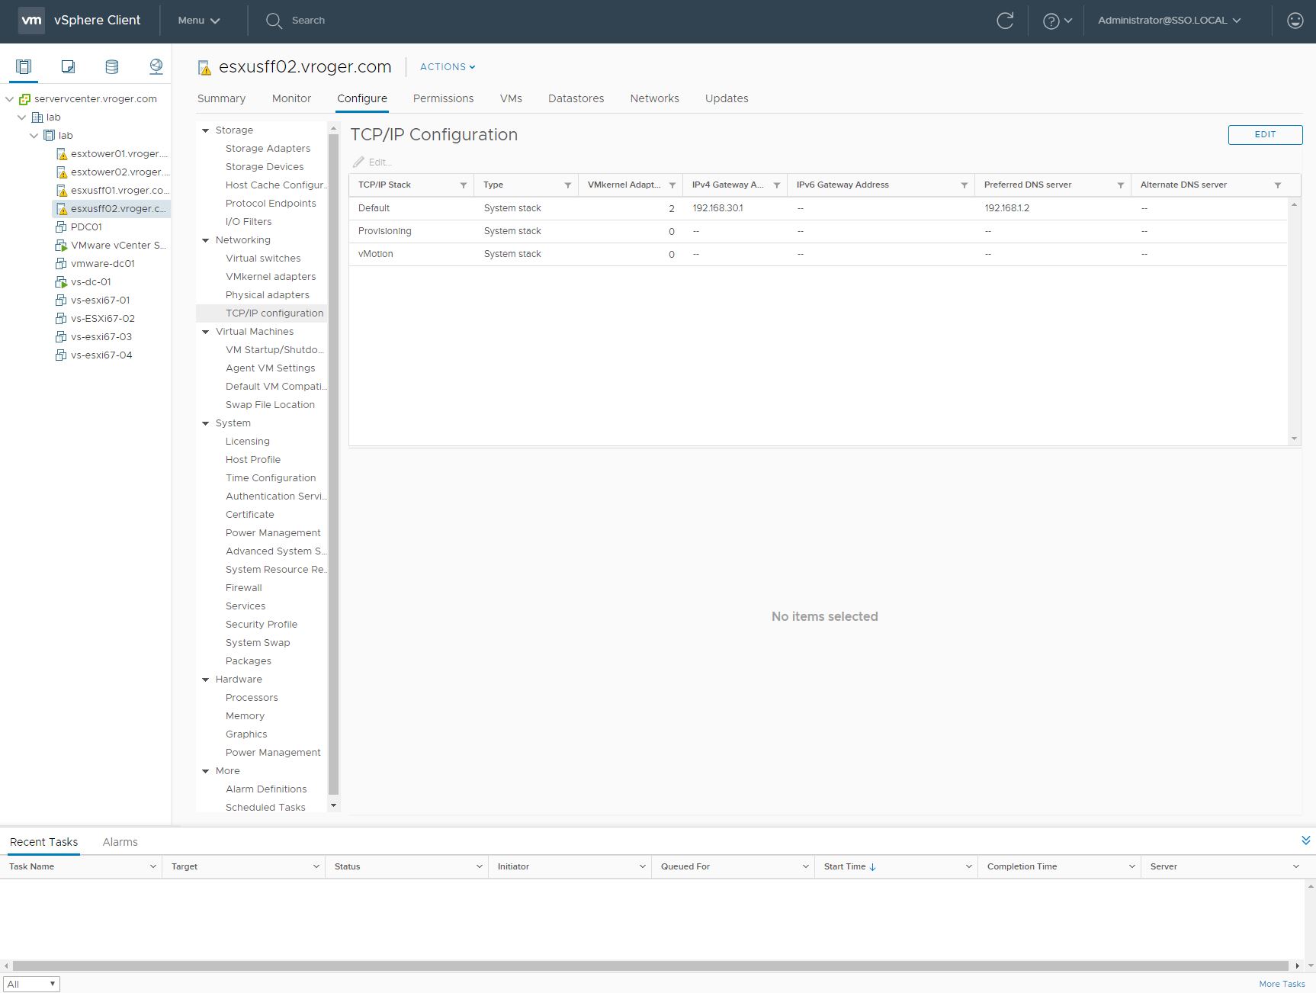Viewport: 1316px width, 993px height.
Task: Collapse servervcenter.vroger.com tree node
Action: (x=9, y=99)
